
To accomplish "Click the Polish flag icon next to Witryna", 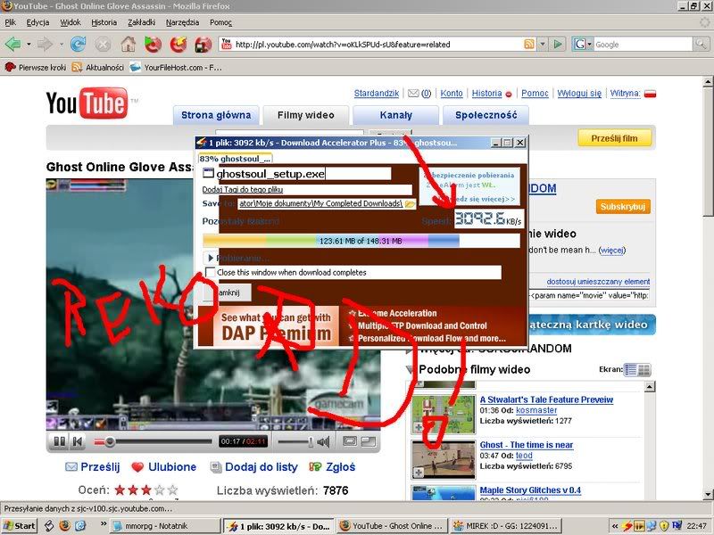I will tap(650, 94).
